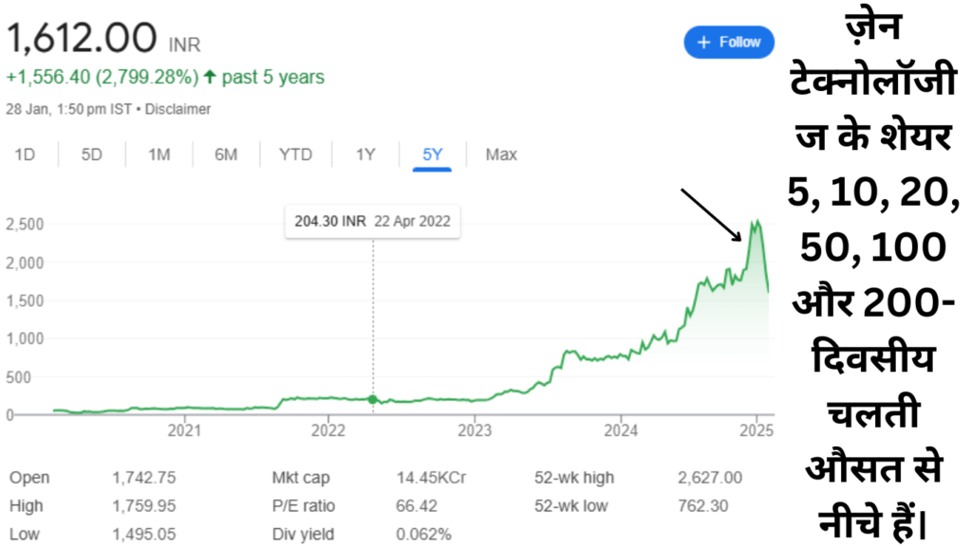Choose the 1Y range tab
The width and height of the screenshot is (972, 546).
(x=365, y=154)
